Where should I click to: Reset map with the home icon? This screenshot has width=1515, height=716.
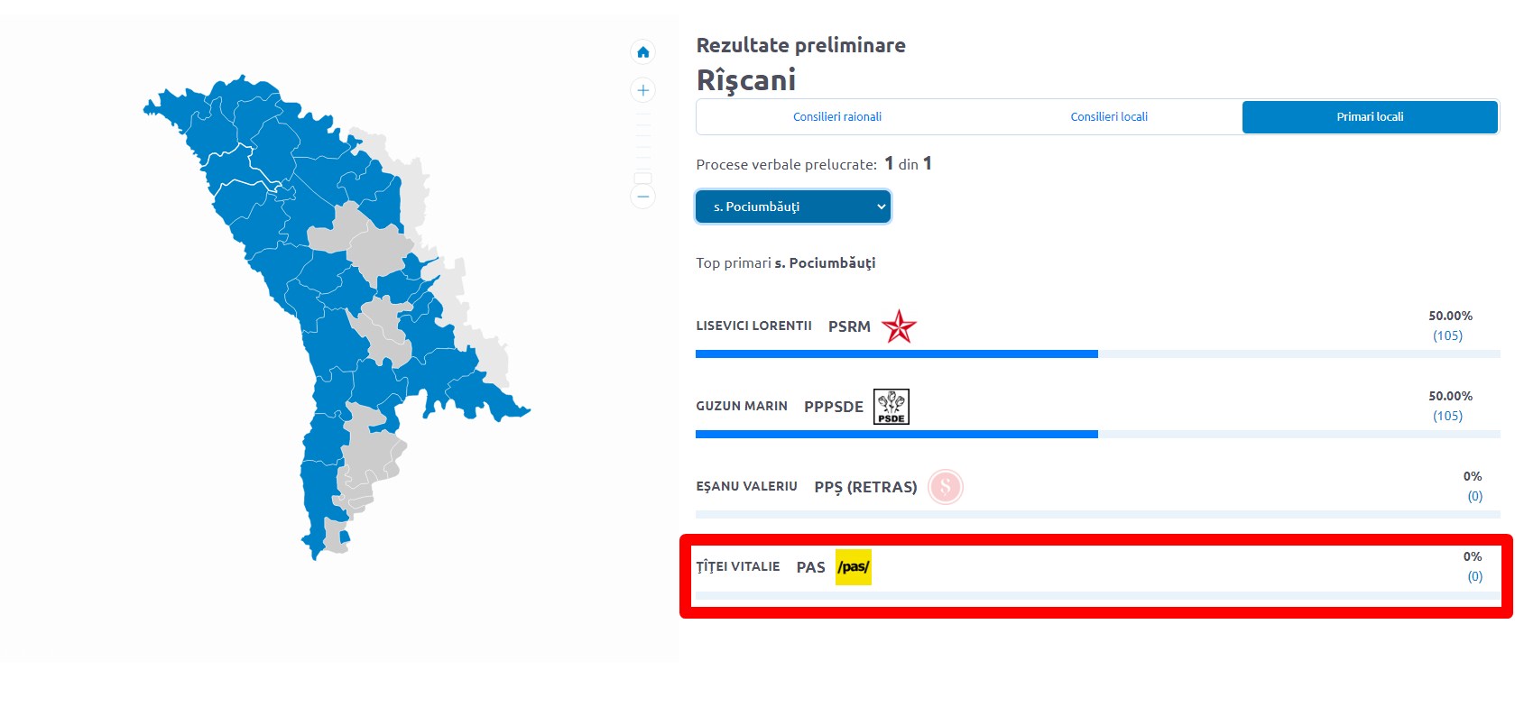click(642, 52)
